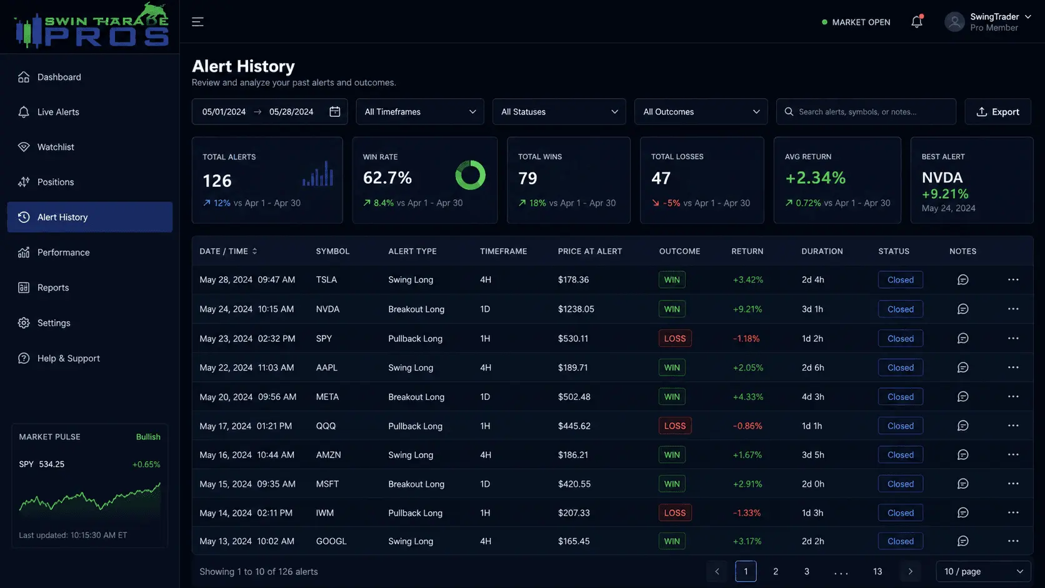Open Watchlist in the sidebar
Screen dimensions: 1045x588
(89, 147)
